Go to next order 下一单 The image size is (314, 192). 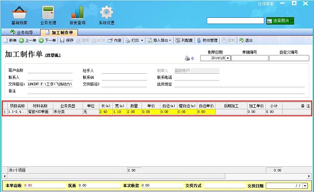pyautogui.click(x=47, y=40)
